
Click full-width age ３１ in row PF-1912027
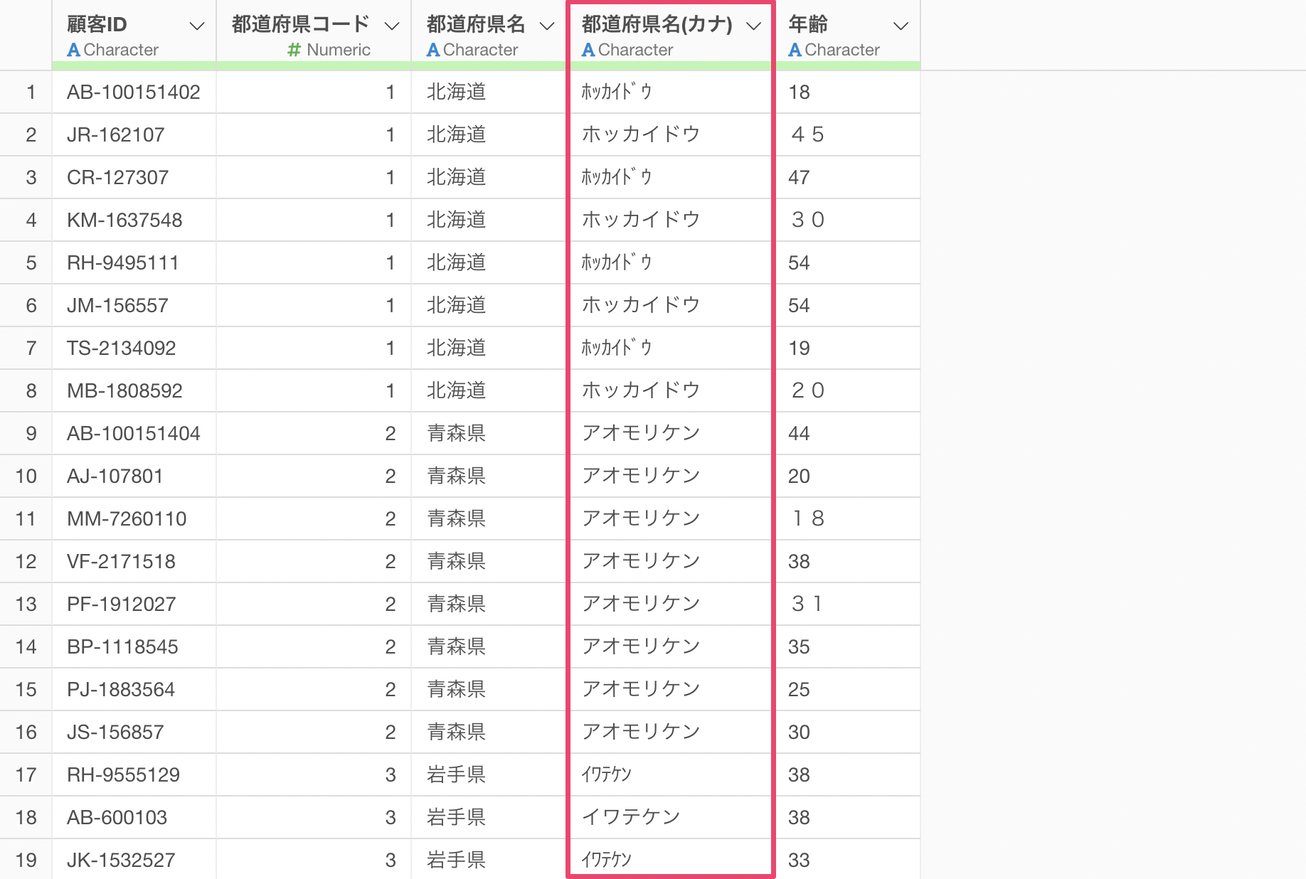[808, 604]
